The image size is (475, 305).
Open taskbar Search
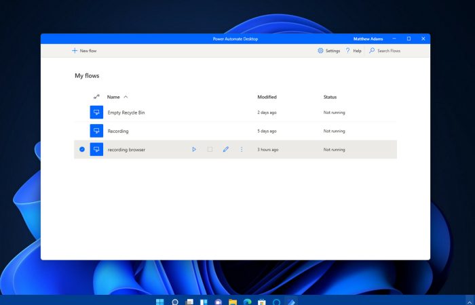click(175, 302)
